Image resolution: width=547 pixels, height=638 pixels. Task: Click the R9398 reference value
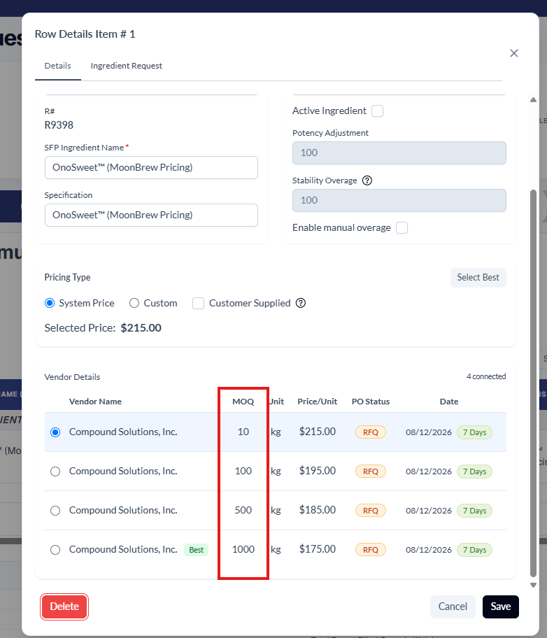(59, 125)
